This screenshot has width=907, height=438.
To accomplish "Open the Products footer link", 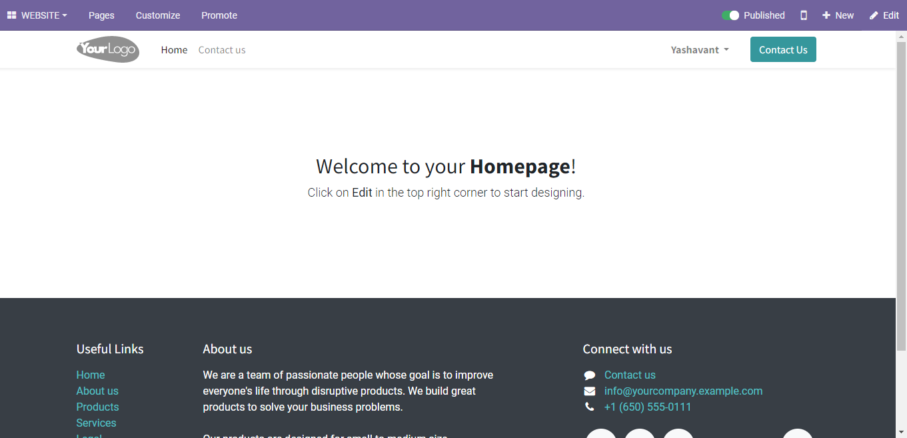I will click(x=97, y=407).
